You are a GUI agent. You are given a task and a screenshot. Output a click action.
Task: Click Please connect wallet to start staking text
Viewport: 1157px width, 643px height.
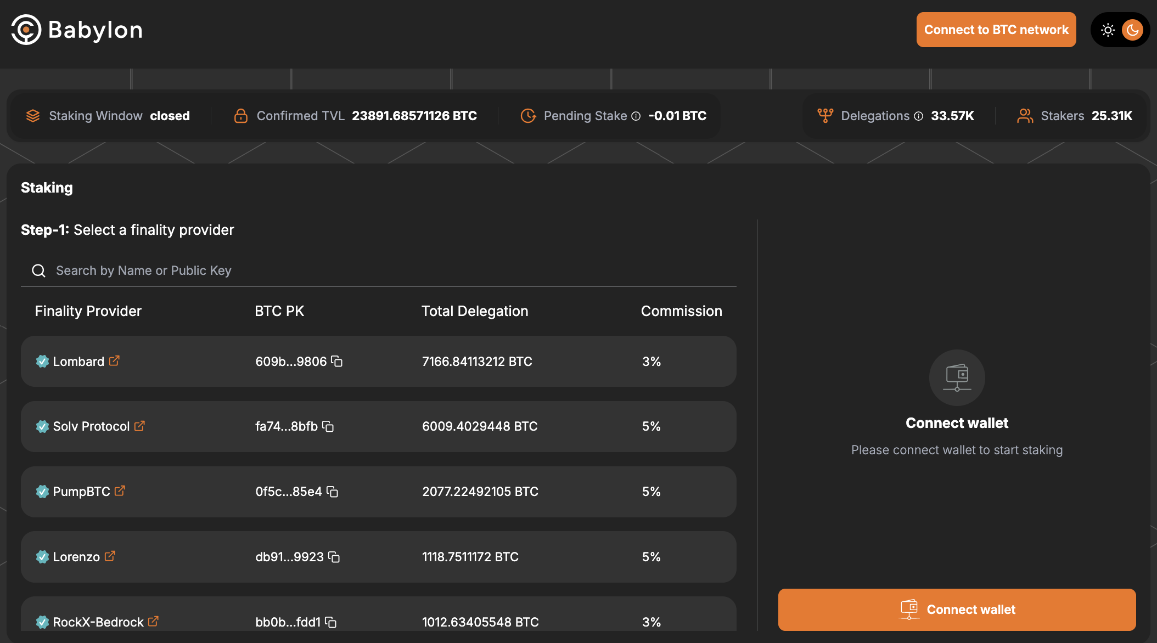click(x=957, y=450)
